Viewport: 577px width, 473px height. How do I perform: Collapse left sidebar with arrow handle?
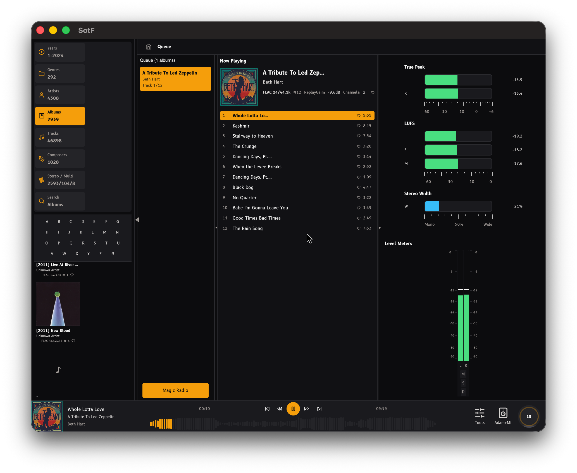point(137,220)
